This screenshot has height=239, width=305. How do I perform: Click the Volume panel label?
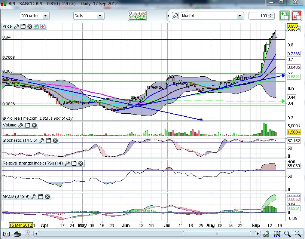tap(9, 125)
